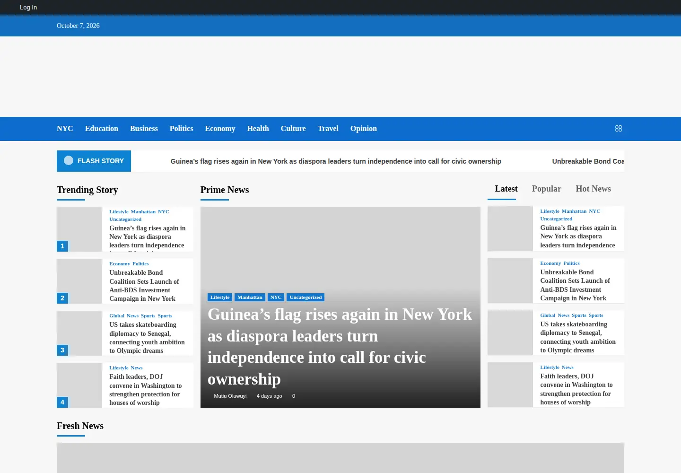The image size is (681, 473).
Task: Click the Flash Story circle icon
Action: pos(69,160)
